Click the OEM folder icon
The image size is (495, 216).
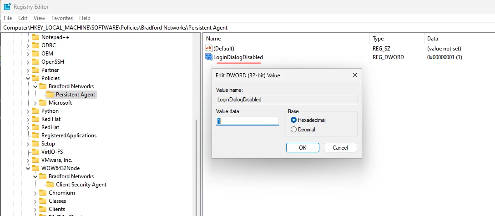[35, 53]
